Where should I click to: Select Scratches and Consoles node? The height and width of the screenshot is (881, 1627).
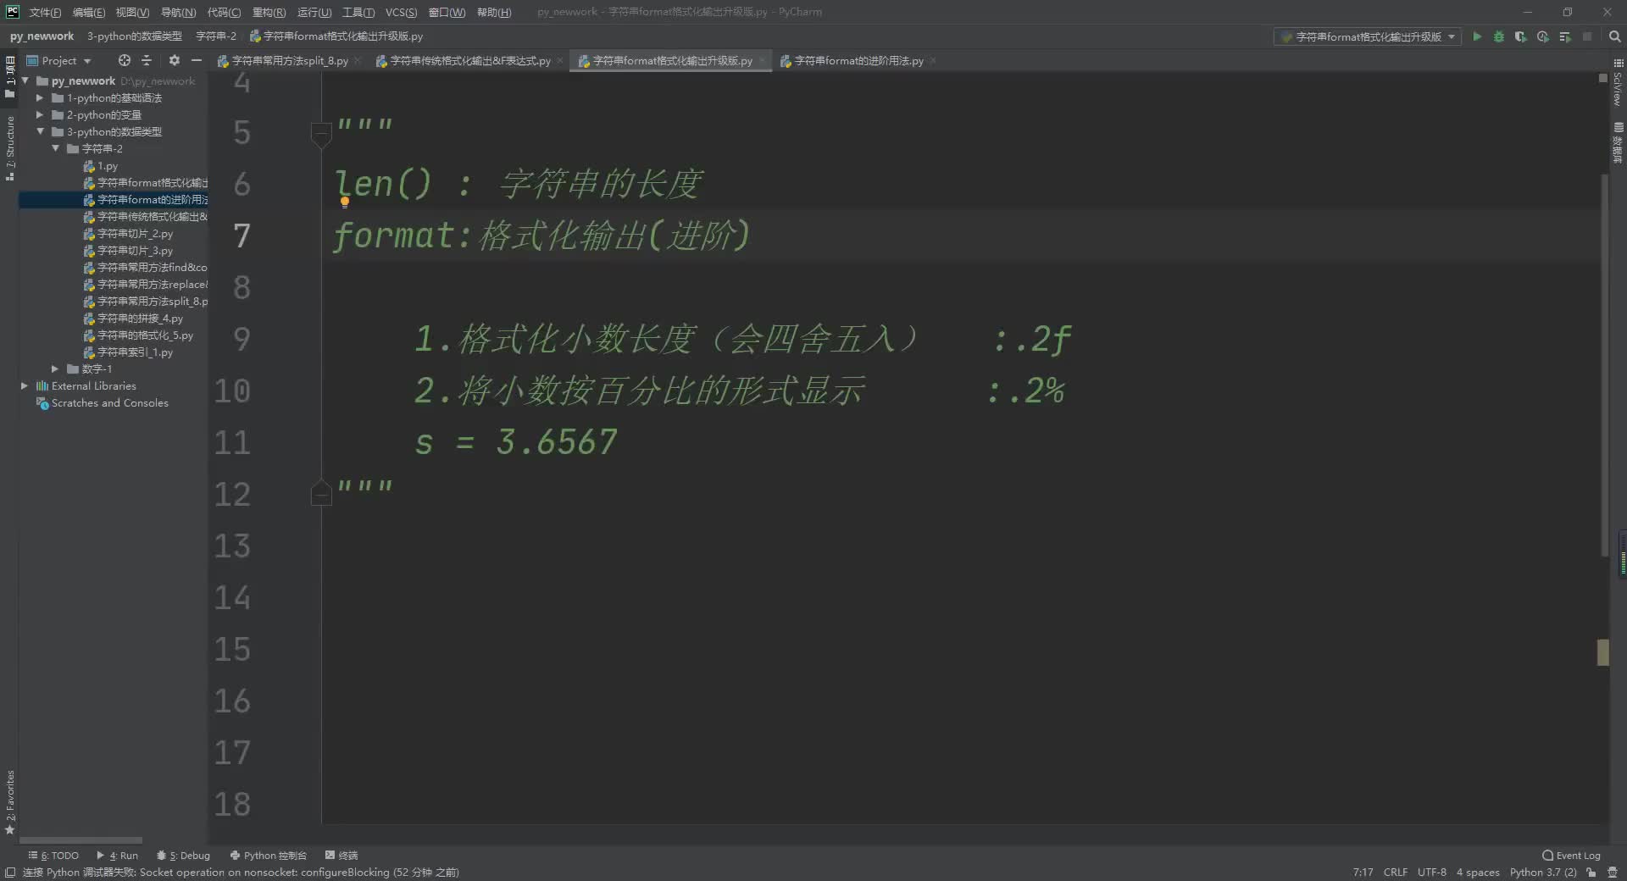pos(103,403)
